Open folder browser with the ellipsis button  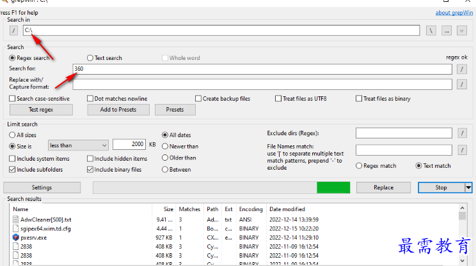pyautogui.click(x=447, y=31)
